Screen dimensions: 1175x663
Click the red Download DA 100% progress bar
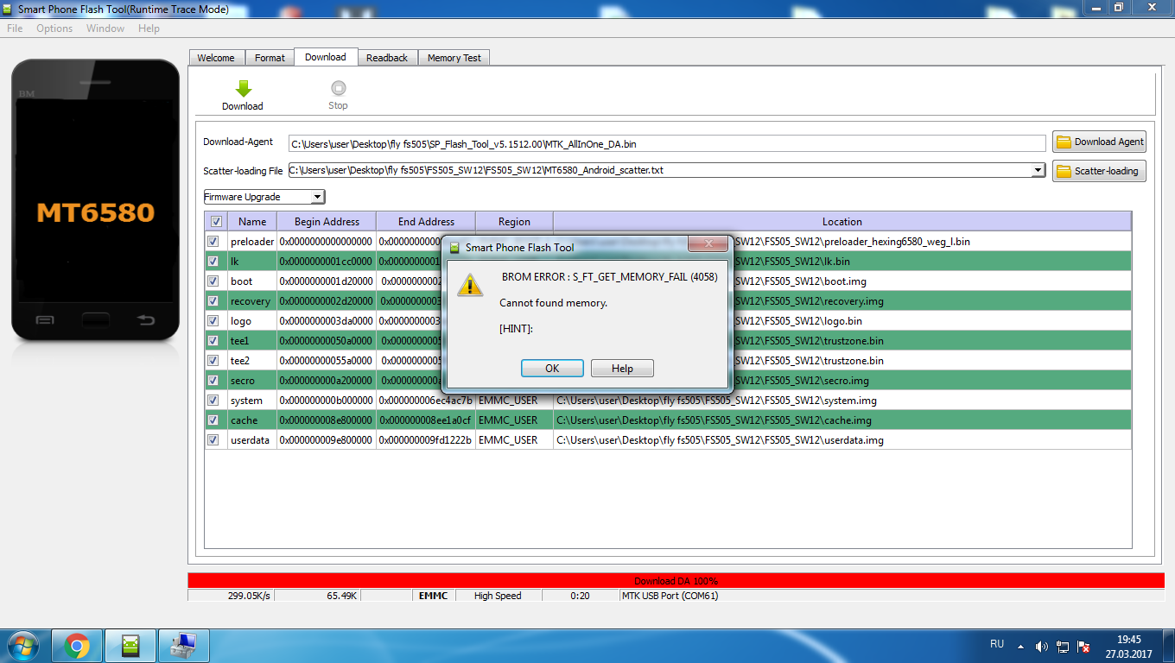coord(676,581)
